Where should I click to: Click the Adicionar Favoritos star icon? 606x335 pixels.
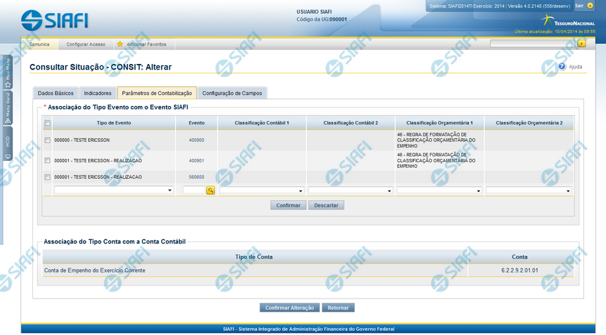(x=120, y=44)
